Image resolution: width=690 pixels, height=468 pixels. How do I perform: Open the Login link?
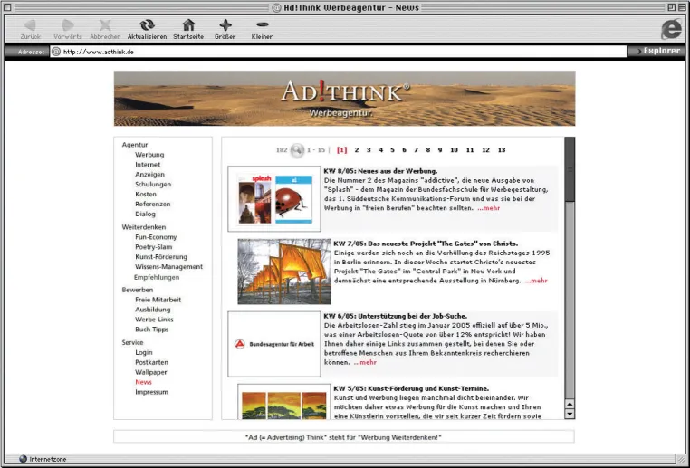pyautogui.click(x=144, y=353)
